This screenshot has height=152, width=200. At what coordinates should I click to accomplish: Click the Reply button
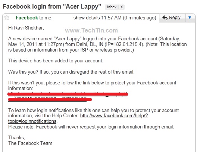coord(172,18)
